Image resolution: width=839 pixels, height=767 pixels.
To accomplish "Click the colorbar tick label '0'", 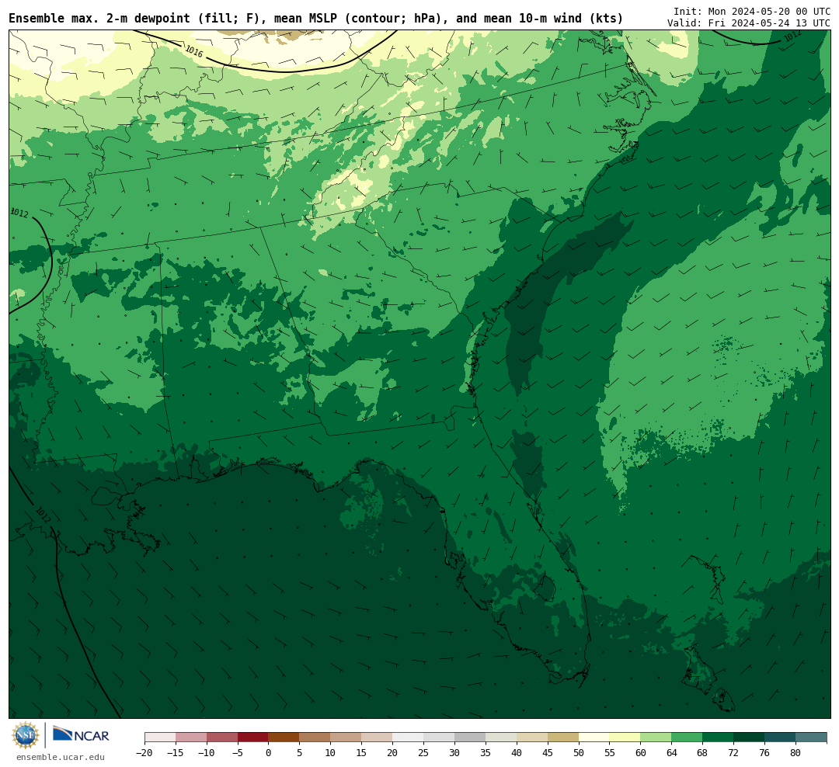I will (269, 753).
